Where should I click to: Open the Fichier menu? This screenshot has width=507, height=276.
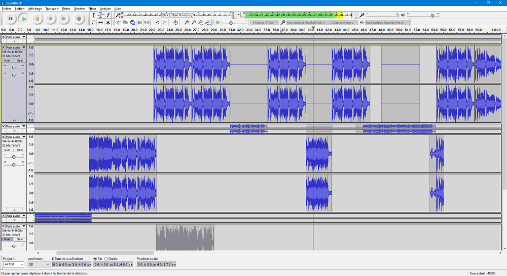pos(7,9)
